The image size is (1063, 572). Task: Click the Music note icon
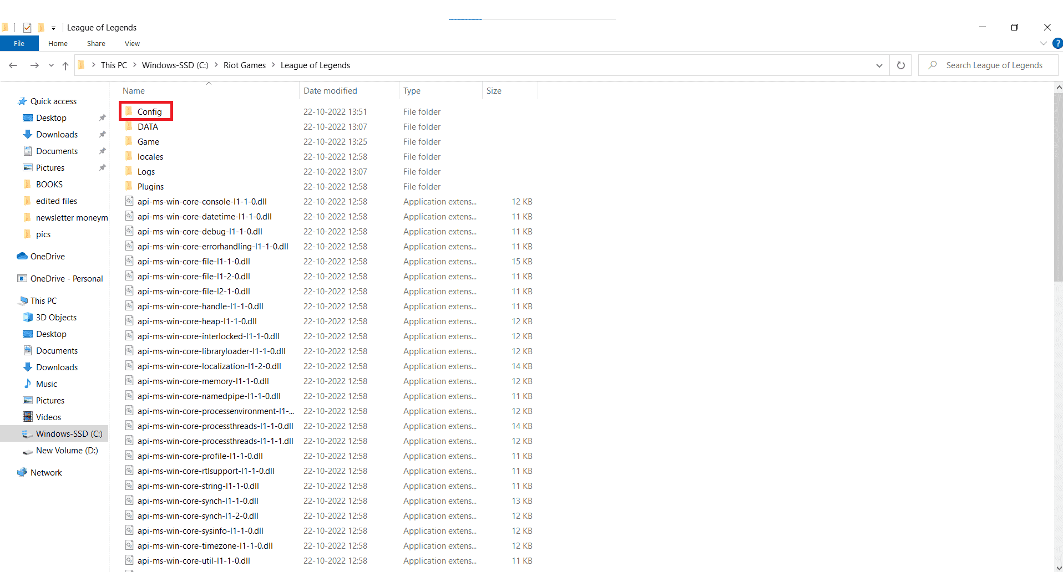coord(28,384)
